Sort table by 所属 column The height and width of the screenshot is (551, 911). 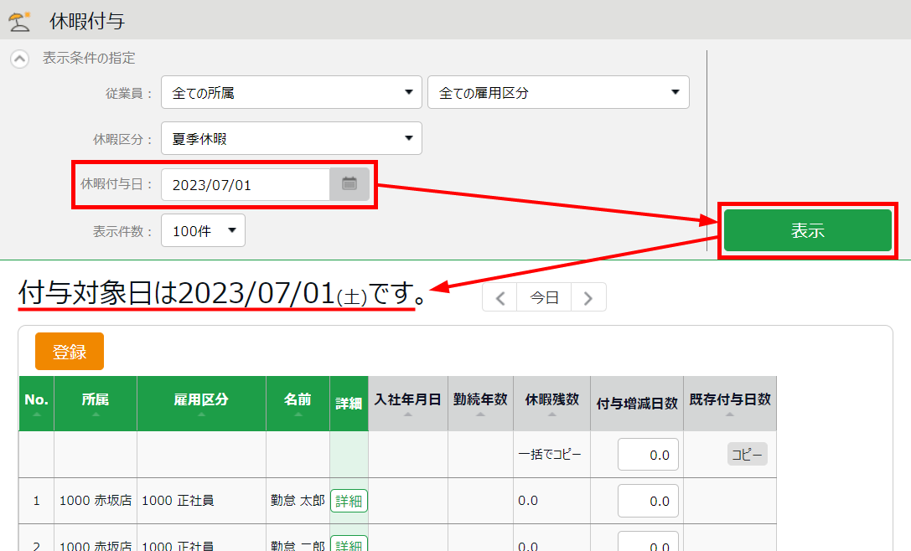[x=96, y=404]
